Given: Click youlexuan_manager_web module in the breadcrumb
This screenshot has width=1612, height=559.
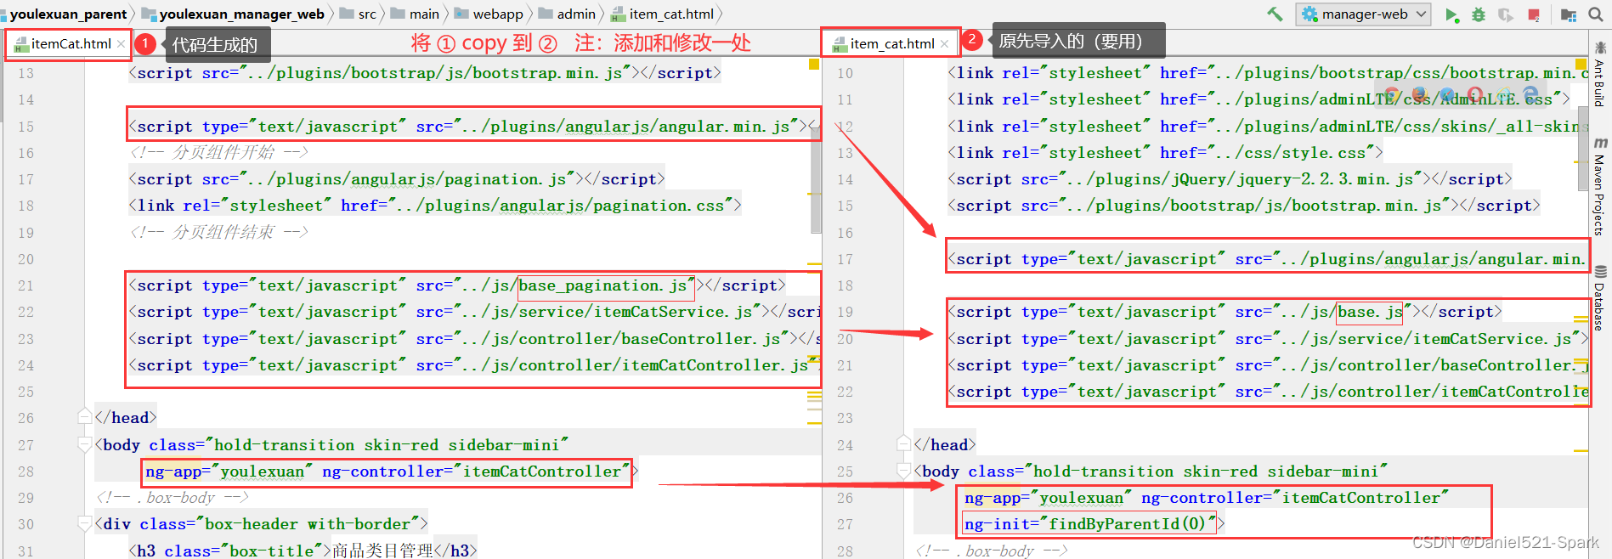Looking at the screenshot, I should [x=233, y=14].
